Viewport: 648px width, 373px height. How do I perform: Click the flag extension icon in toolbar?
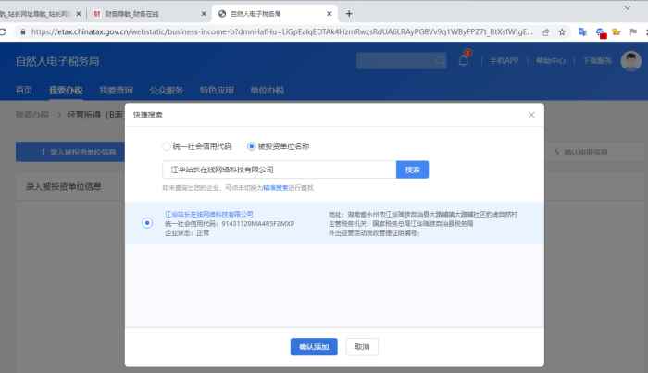click(632, 31)
